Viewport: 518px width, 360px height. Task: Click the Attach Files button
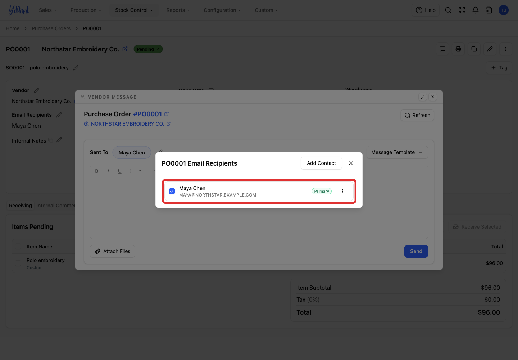pos(113,251)
